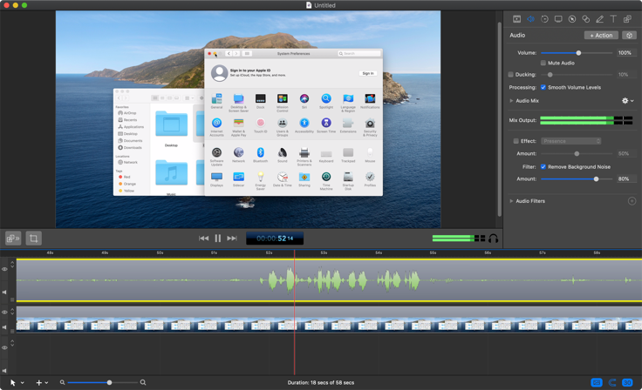Change empty third track height stepper
Screen dimensions: 642x390
tap(12, 343)
